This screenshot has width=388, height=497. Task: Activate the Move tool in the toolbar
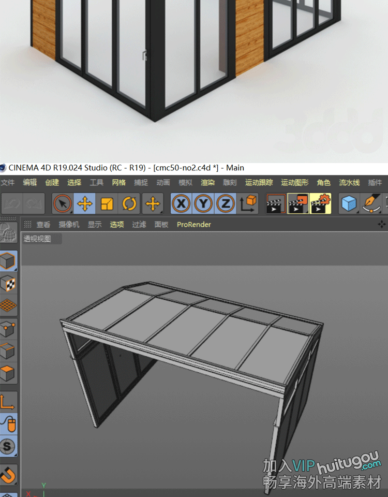[x=84, y=203]
